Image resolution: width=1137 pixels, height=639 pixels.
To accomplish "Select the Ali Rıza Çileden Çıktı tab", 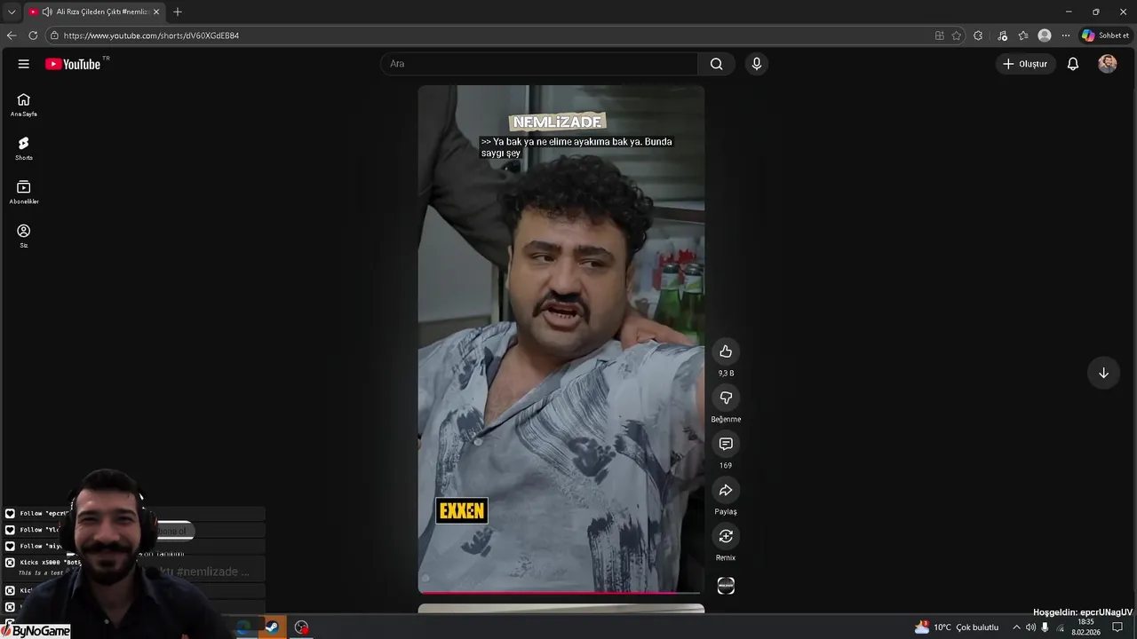I will [94, 12].
